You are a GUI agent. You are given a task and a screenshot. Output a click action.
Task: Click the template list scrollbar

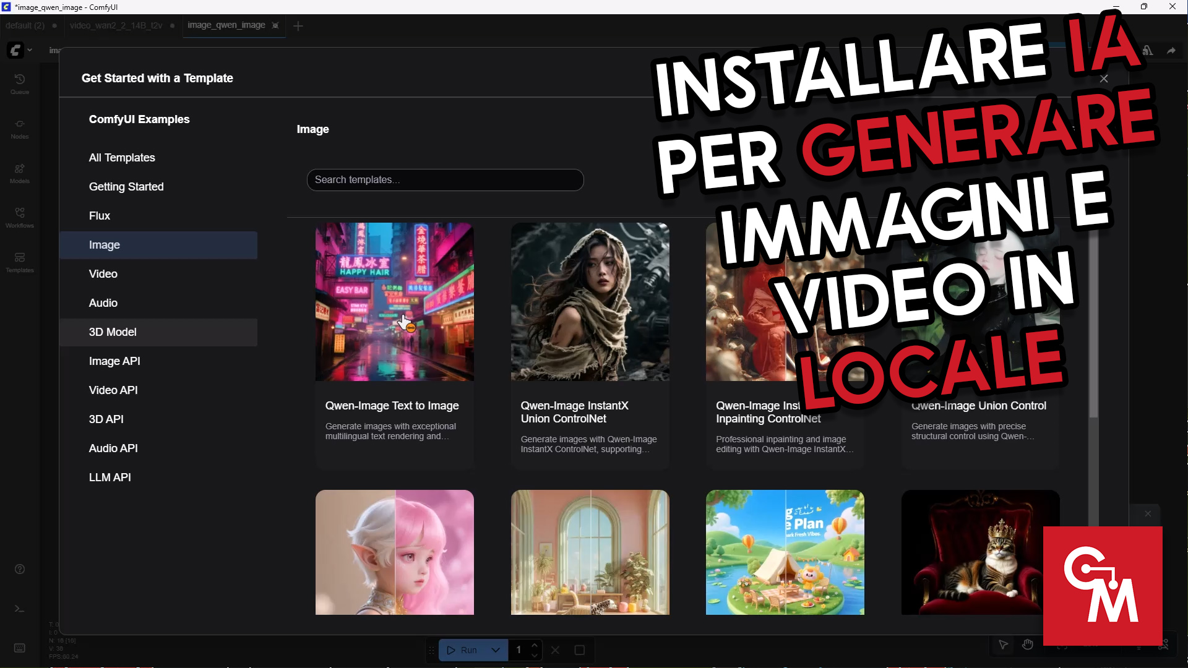pos(1093,322)
